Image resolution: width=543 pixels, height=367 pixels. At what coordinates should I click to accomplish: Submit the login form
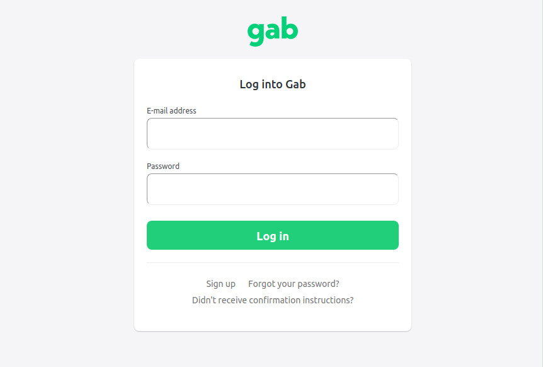pyautogui.click(x=272, y=235)
